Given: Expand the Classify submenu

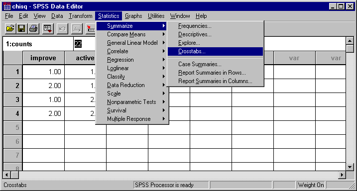Looking at the screenshot, I should (x=131, y=77).
